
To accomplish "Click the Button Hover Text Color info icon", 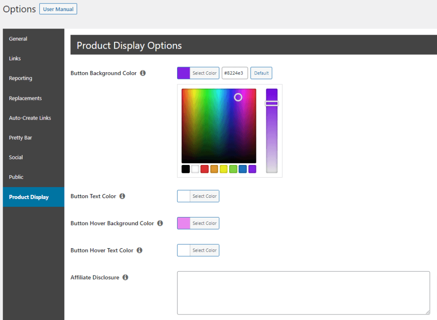I will (140, 250).
